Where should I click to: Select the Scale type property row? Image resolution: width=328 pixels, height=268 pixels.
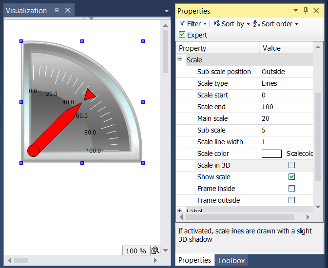click(x=244, y=83)
